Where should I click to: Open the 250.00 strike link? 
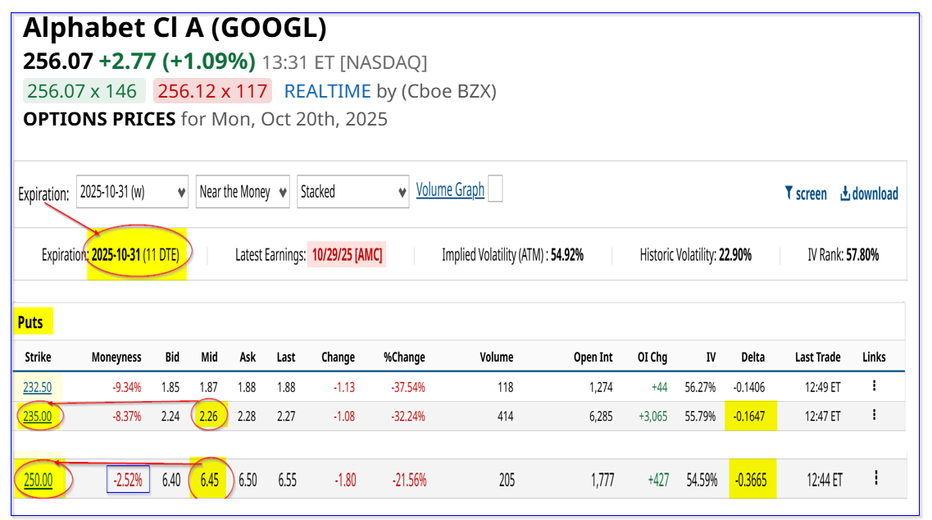37,480
